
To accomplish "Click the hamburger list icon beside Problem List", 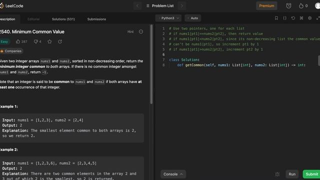I will click(x=148, y=5).
